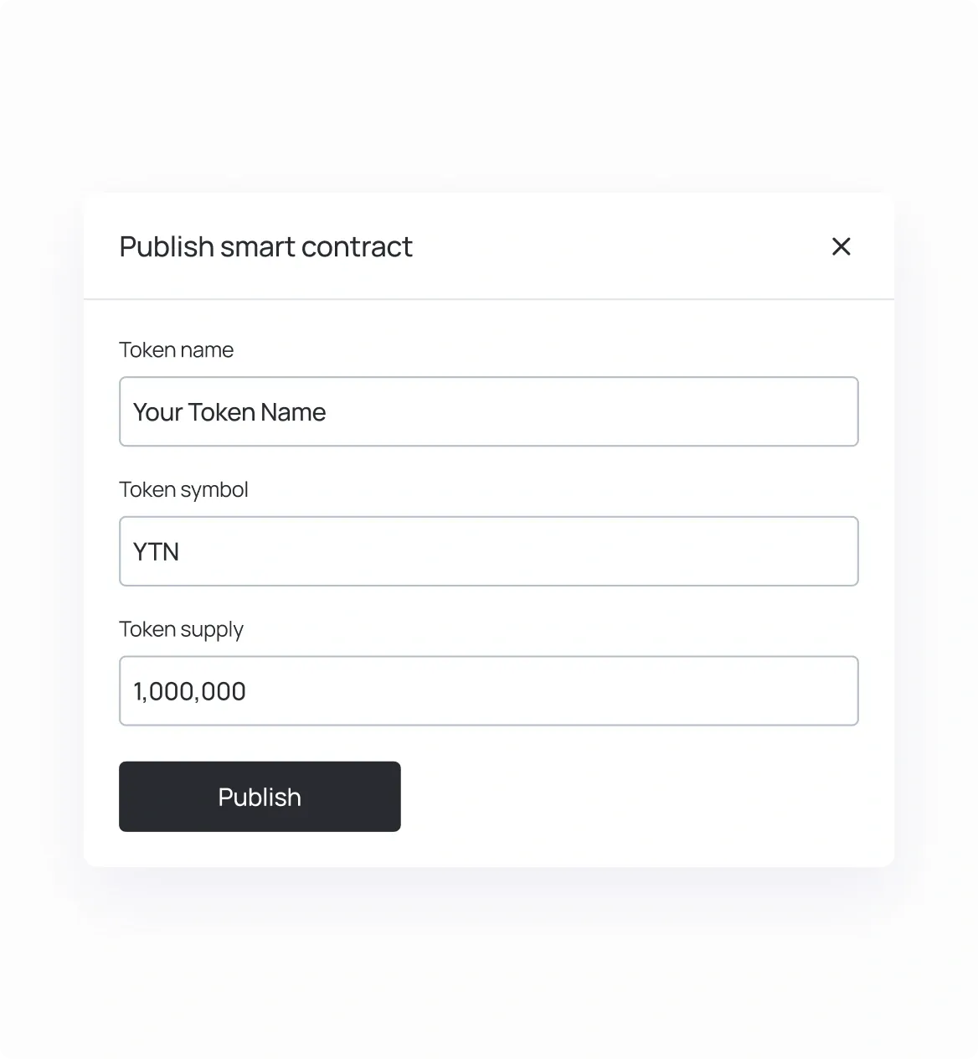Submit the token form via Publish
Screen dimensions: 978x1059
point(260,797)
